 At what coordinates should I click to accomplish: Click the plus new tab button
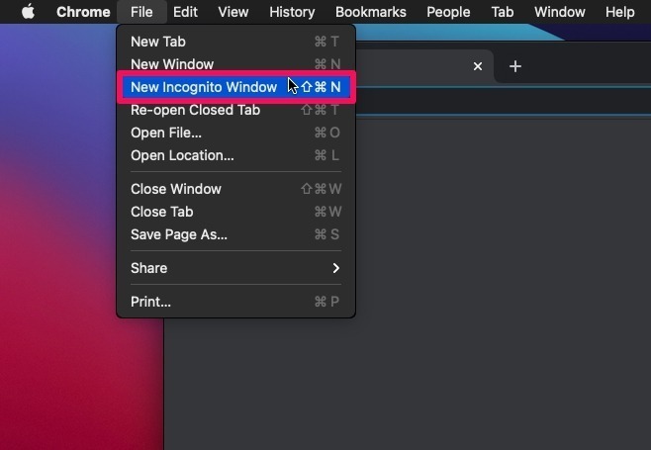[x=515, y=66]
